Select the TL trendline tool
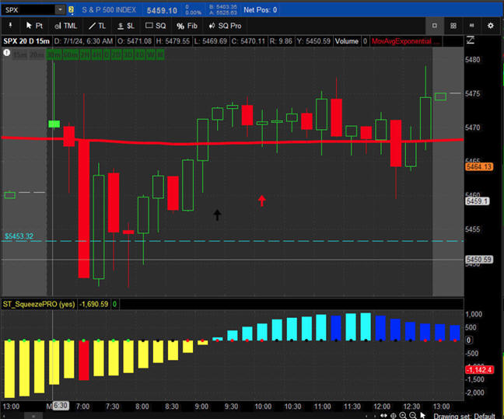 (98, 26)
